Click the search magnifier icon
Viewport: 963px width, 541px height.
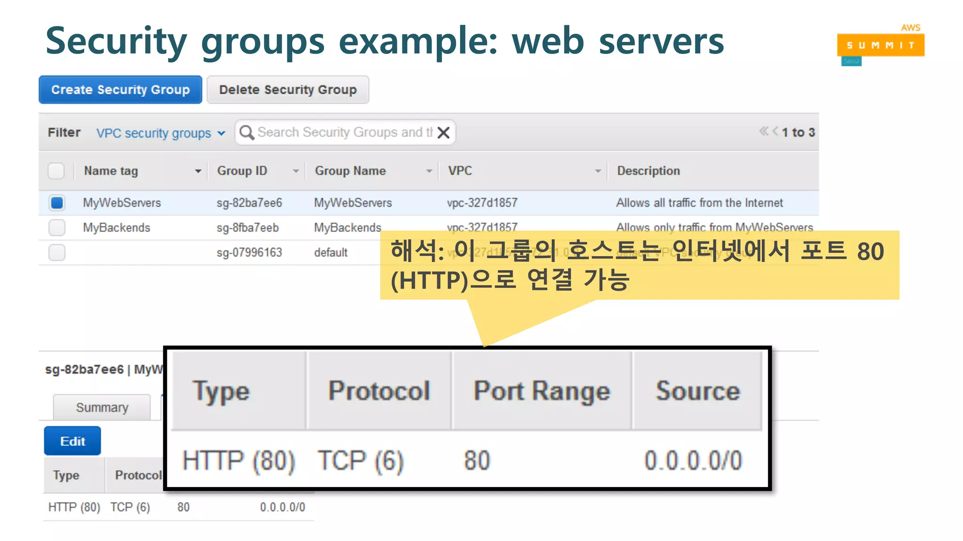[x=246, y=132]
